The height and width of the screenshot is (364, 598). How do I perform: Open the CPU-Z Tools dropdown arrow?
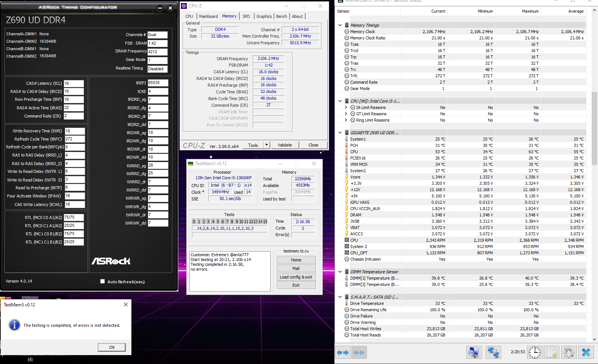(x=266, y=145)
